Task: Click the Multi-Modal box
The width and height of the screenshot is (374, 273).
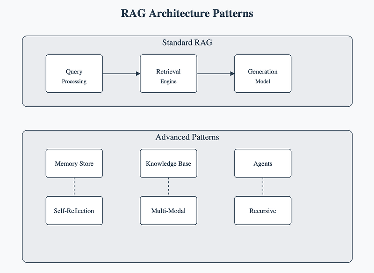Action: 168,211
